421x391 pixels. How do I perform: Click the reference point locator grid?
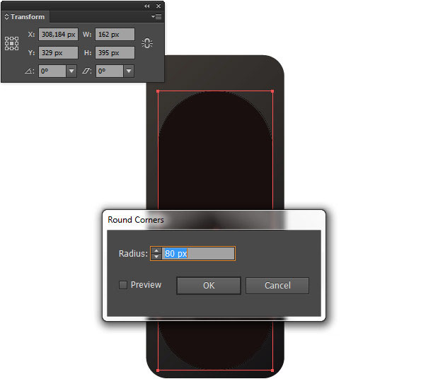click(12, 43)
